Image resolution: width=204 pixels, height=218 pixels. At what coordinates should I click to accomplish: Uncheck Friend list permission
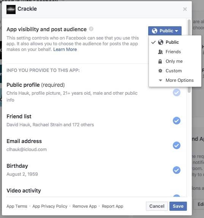pyautogui.click(x=177, y=121)
